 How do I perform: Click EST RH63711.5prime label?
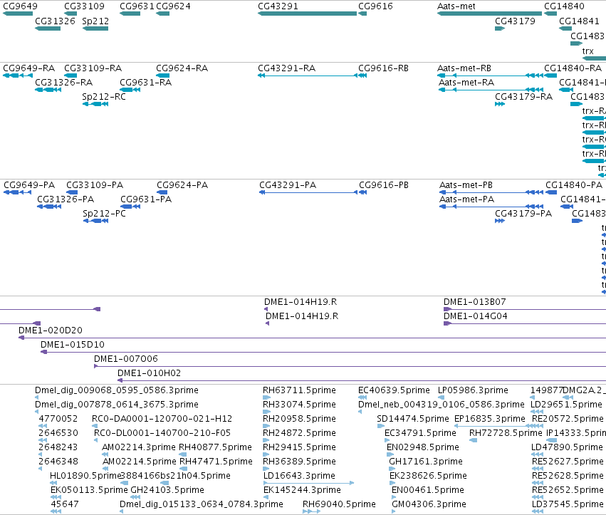click(x=299, y=390)
